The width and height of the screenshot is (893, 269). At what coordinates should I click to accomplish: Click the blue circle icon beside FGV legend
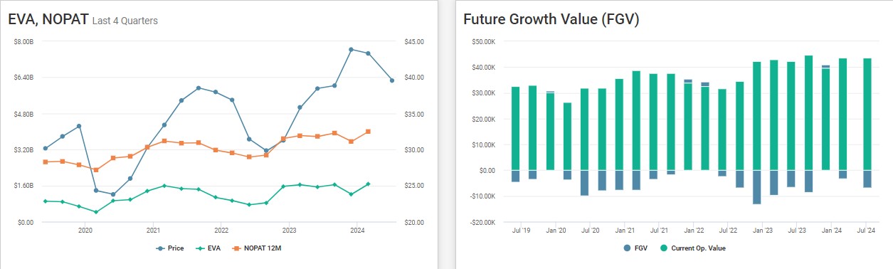pyautogui.click(x=627, y=248)
